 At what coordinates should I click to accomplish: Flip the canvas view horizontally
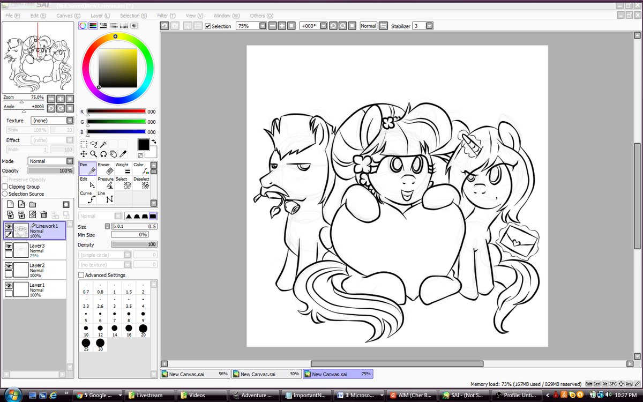pos(383,26)
